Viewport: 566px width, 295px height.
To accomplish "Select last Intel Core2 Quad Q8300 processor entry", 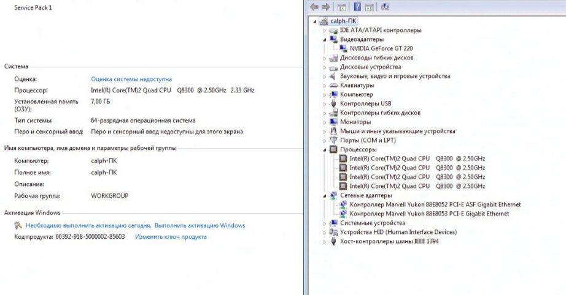I will pos(417,186).
